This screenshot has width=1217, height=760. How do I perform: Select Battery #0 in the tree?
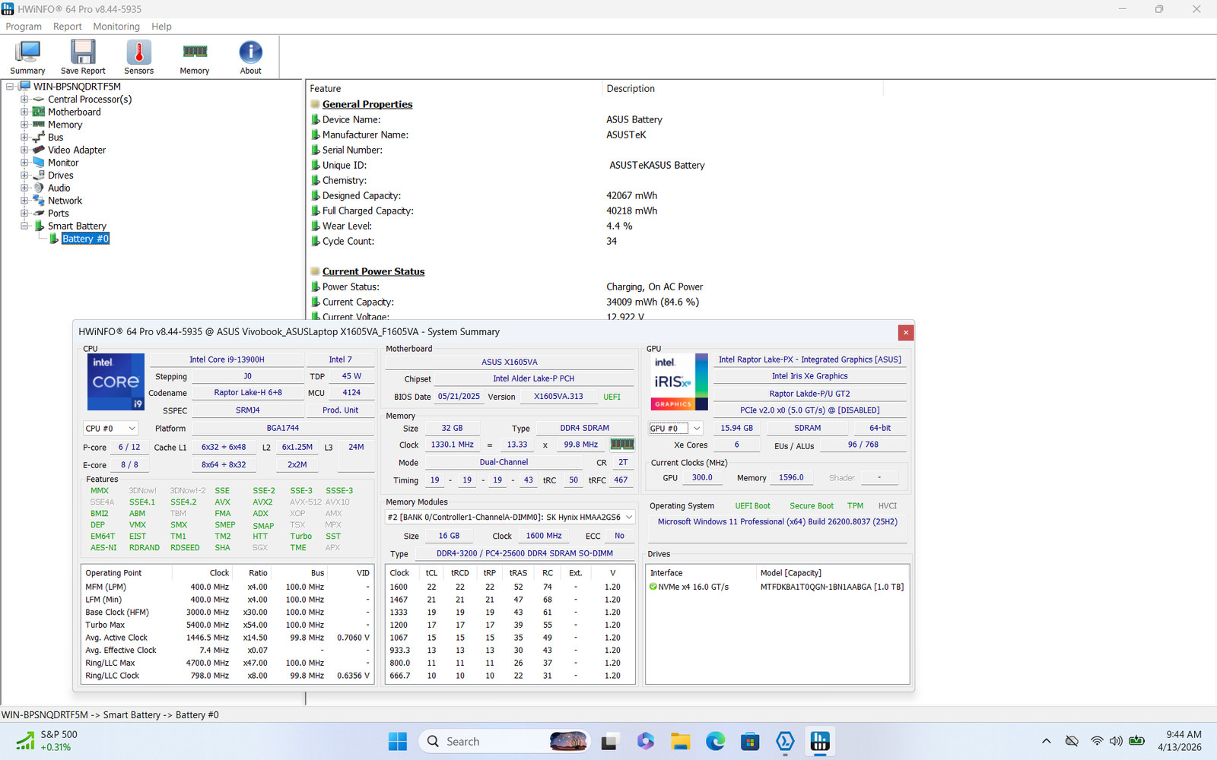[85, 239]
